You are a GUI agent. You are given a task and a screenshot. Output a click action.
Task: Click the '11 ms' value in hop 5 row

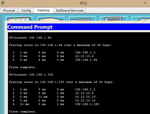24,104
